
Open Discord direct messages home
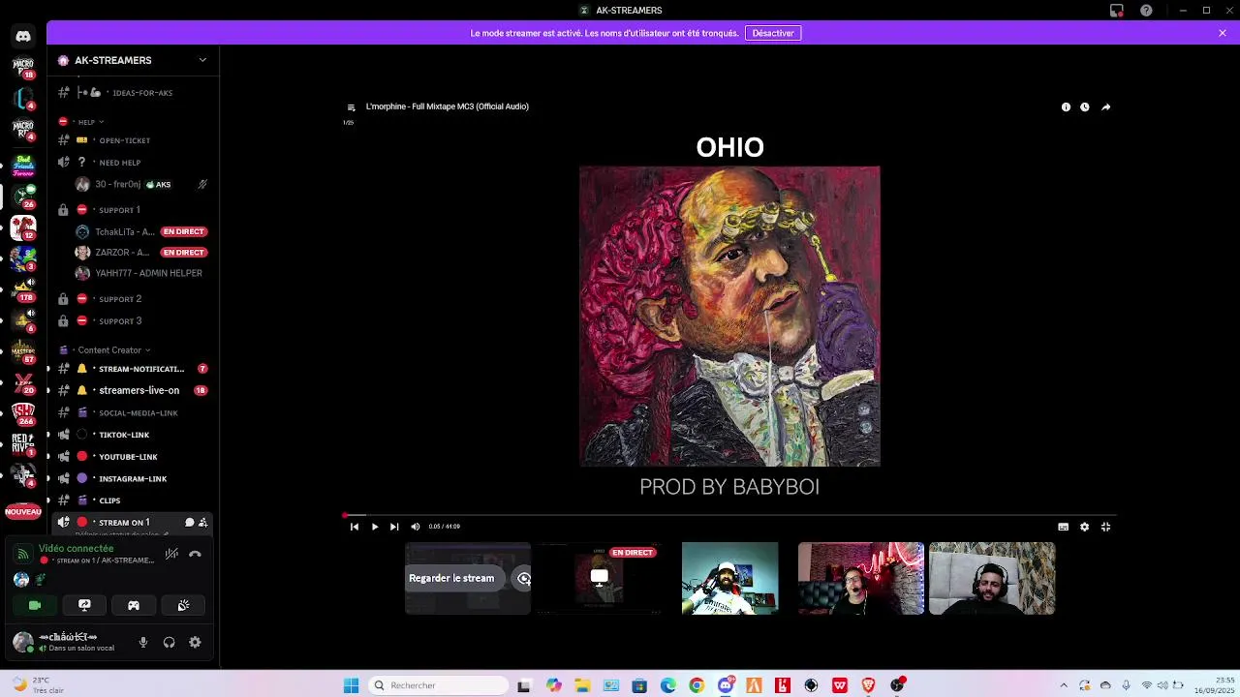(x=23, y=37)
